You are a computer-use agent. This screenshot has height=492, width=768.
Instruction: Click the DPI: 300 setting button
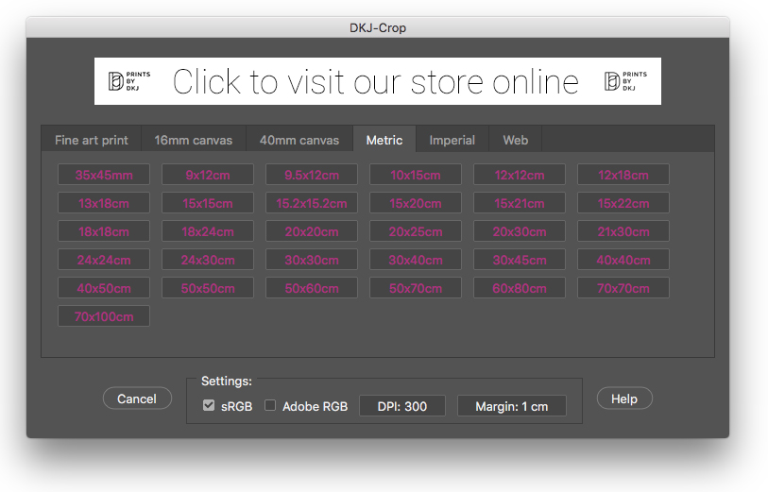[402, 406]
